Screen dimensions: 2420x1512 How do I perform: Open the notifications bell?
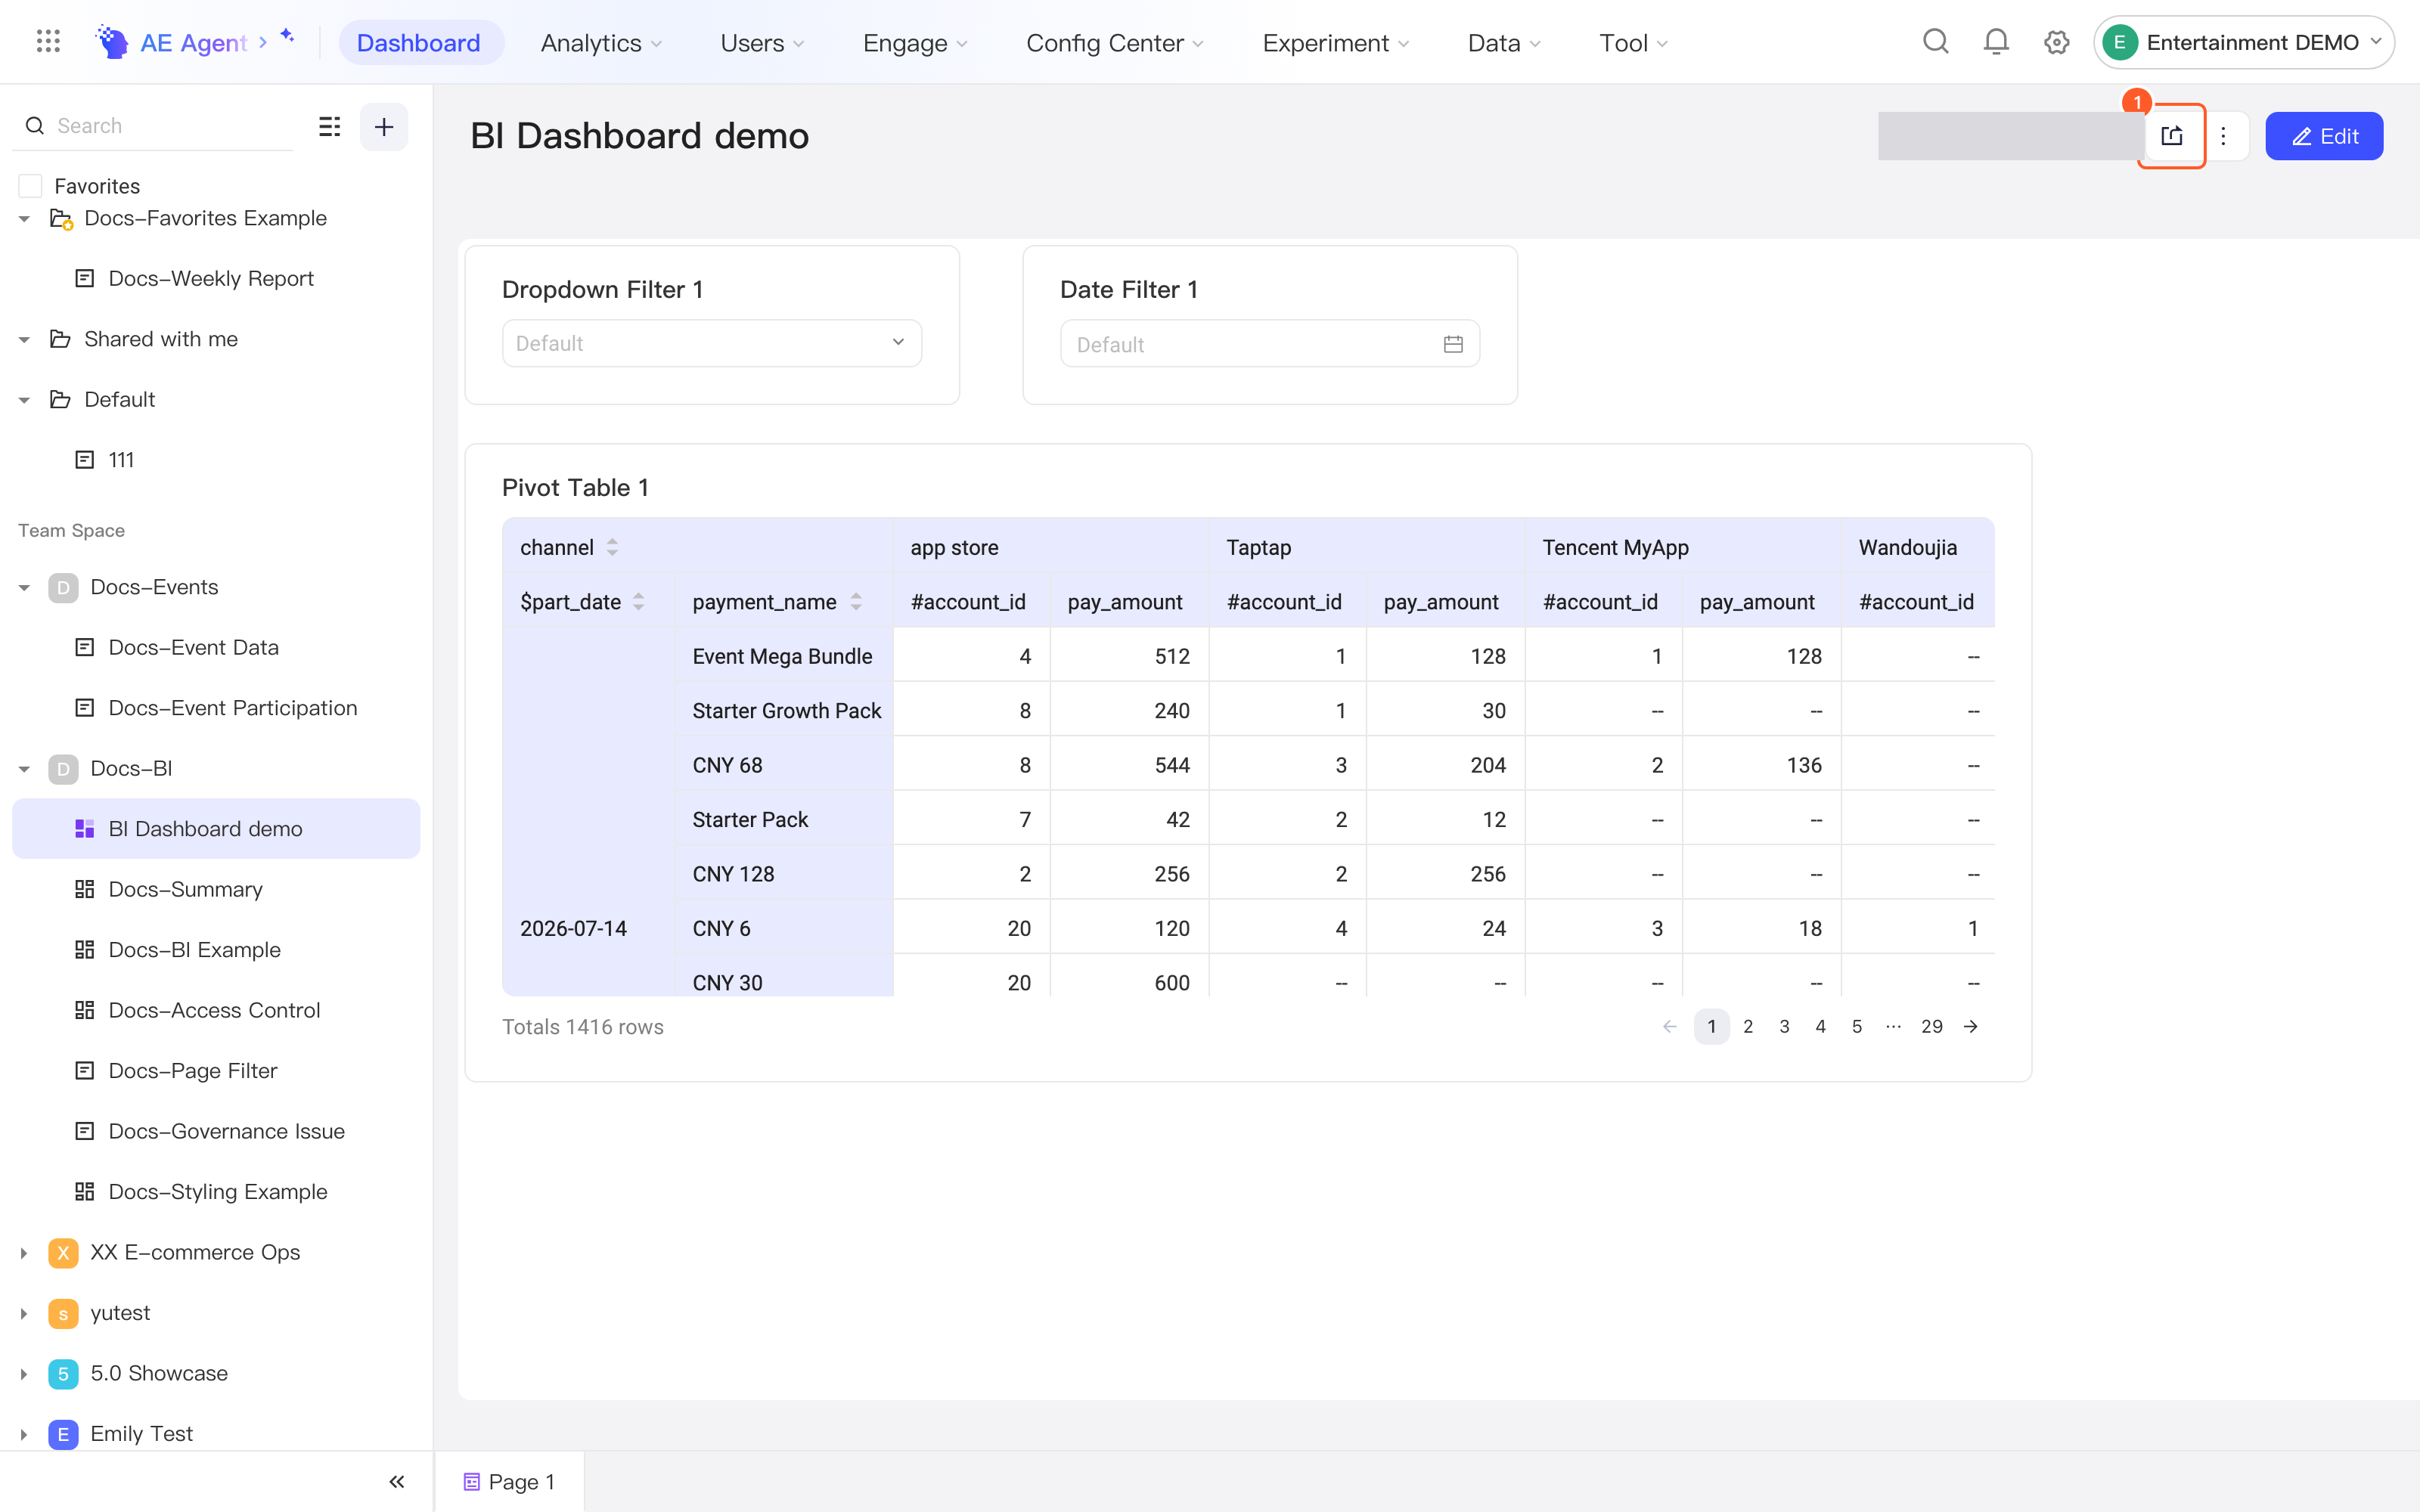click(1996, 42)
